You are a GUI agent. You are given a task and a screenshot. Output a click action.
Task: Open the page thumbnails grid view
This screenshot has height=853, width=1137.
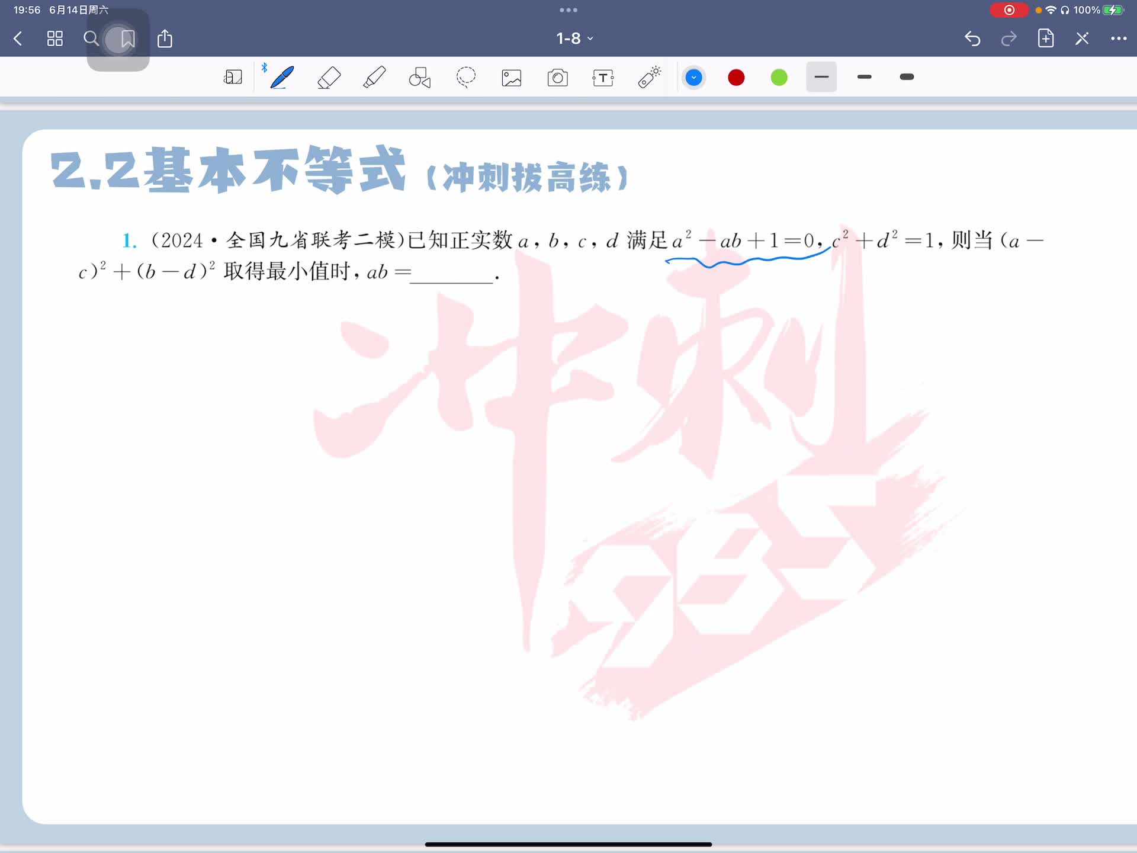point(54,39)
